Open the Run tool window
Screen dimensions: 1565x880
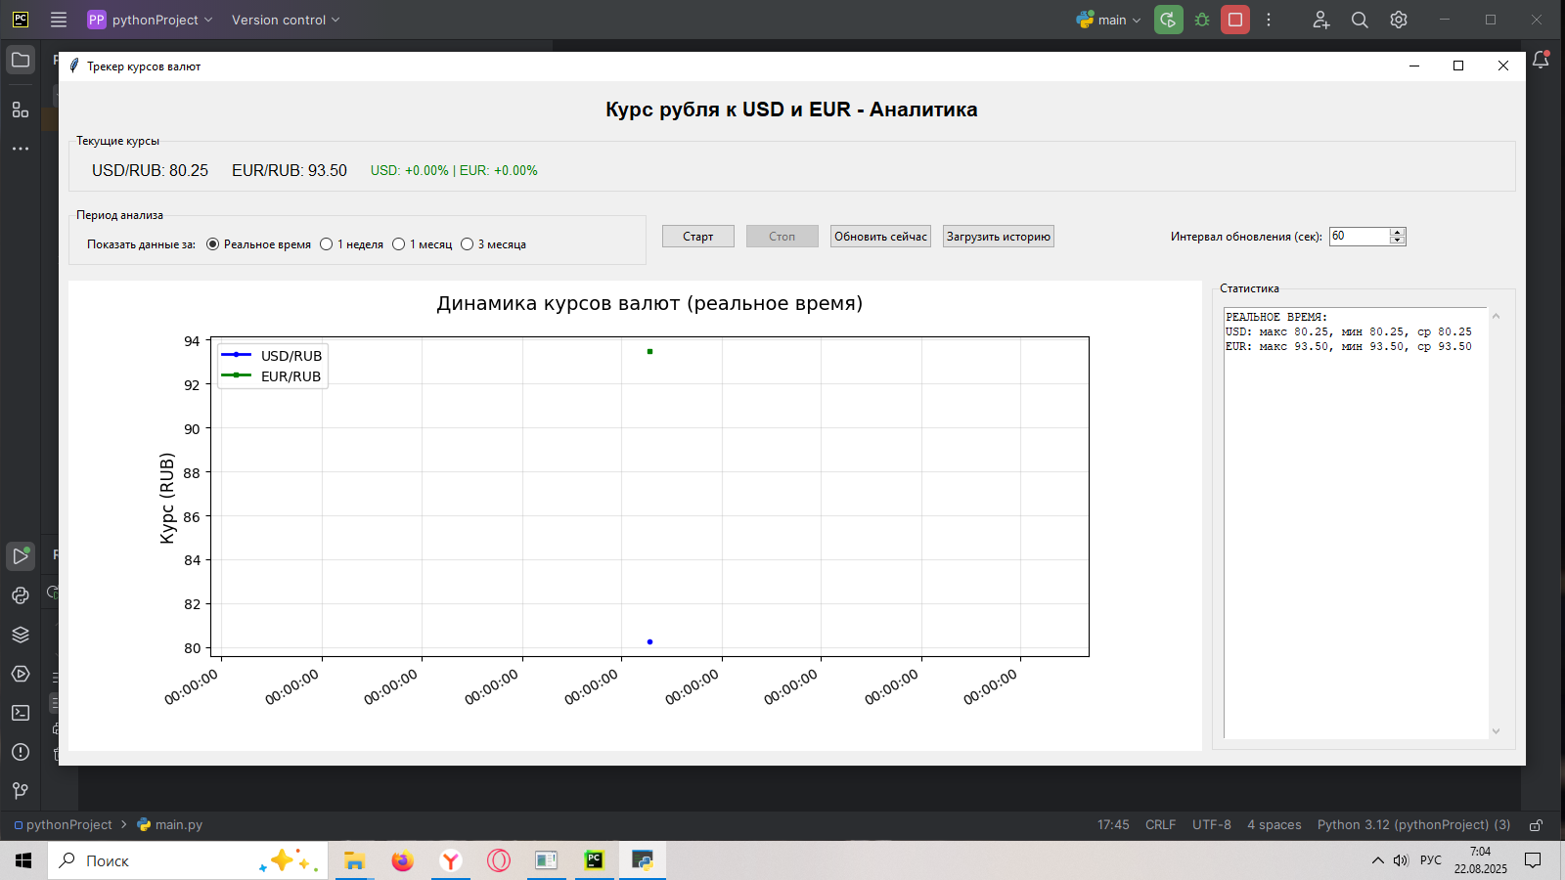point(21,556)
